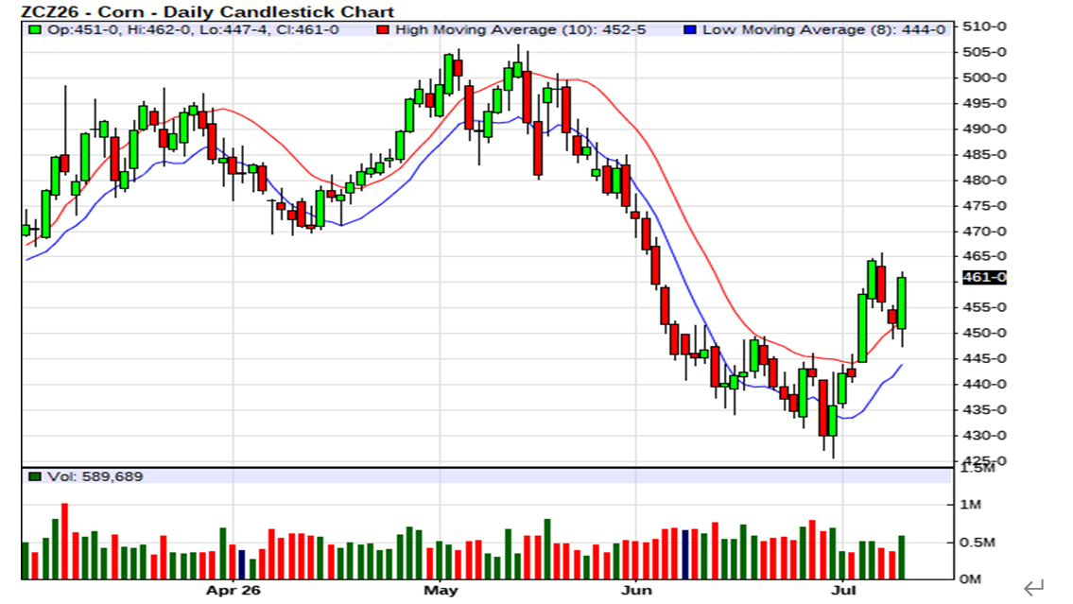1073x604 pixels.
Task: Click the 445-0 price axis label
Action: [x=984, y=358]
